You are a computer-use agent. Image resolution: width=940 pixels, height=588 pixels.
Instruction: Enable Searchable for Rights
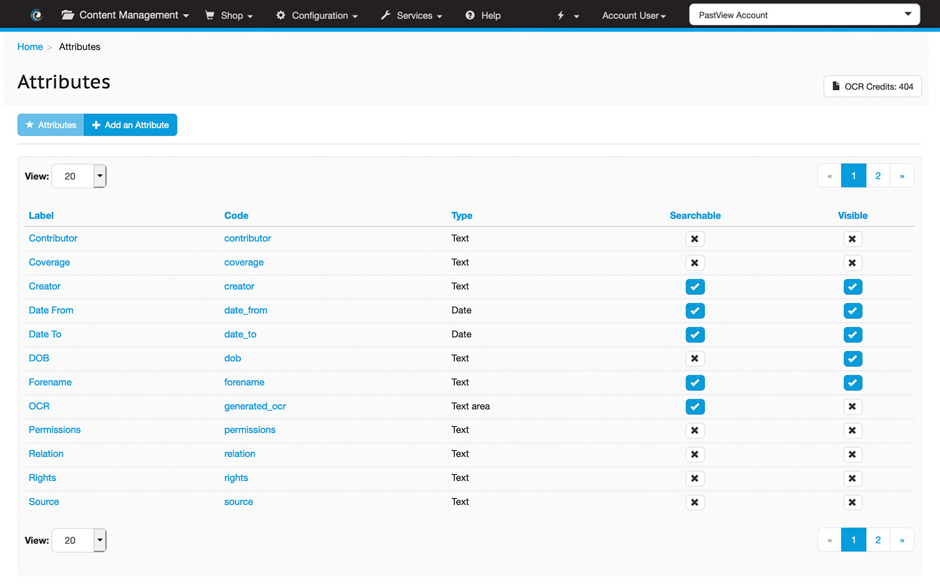tap(695, 478)
